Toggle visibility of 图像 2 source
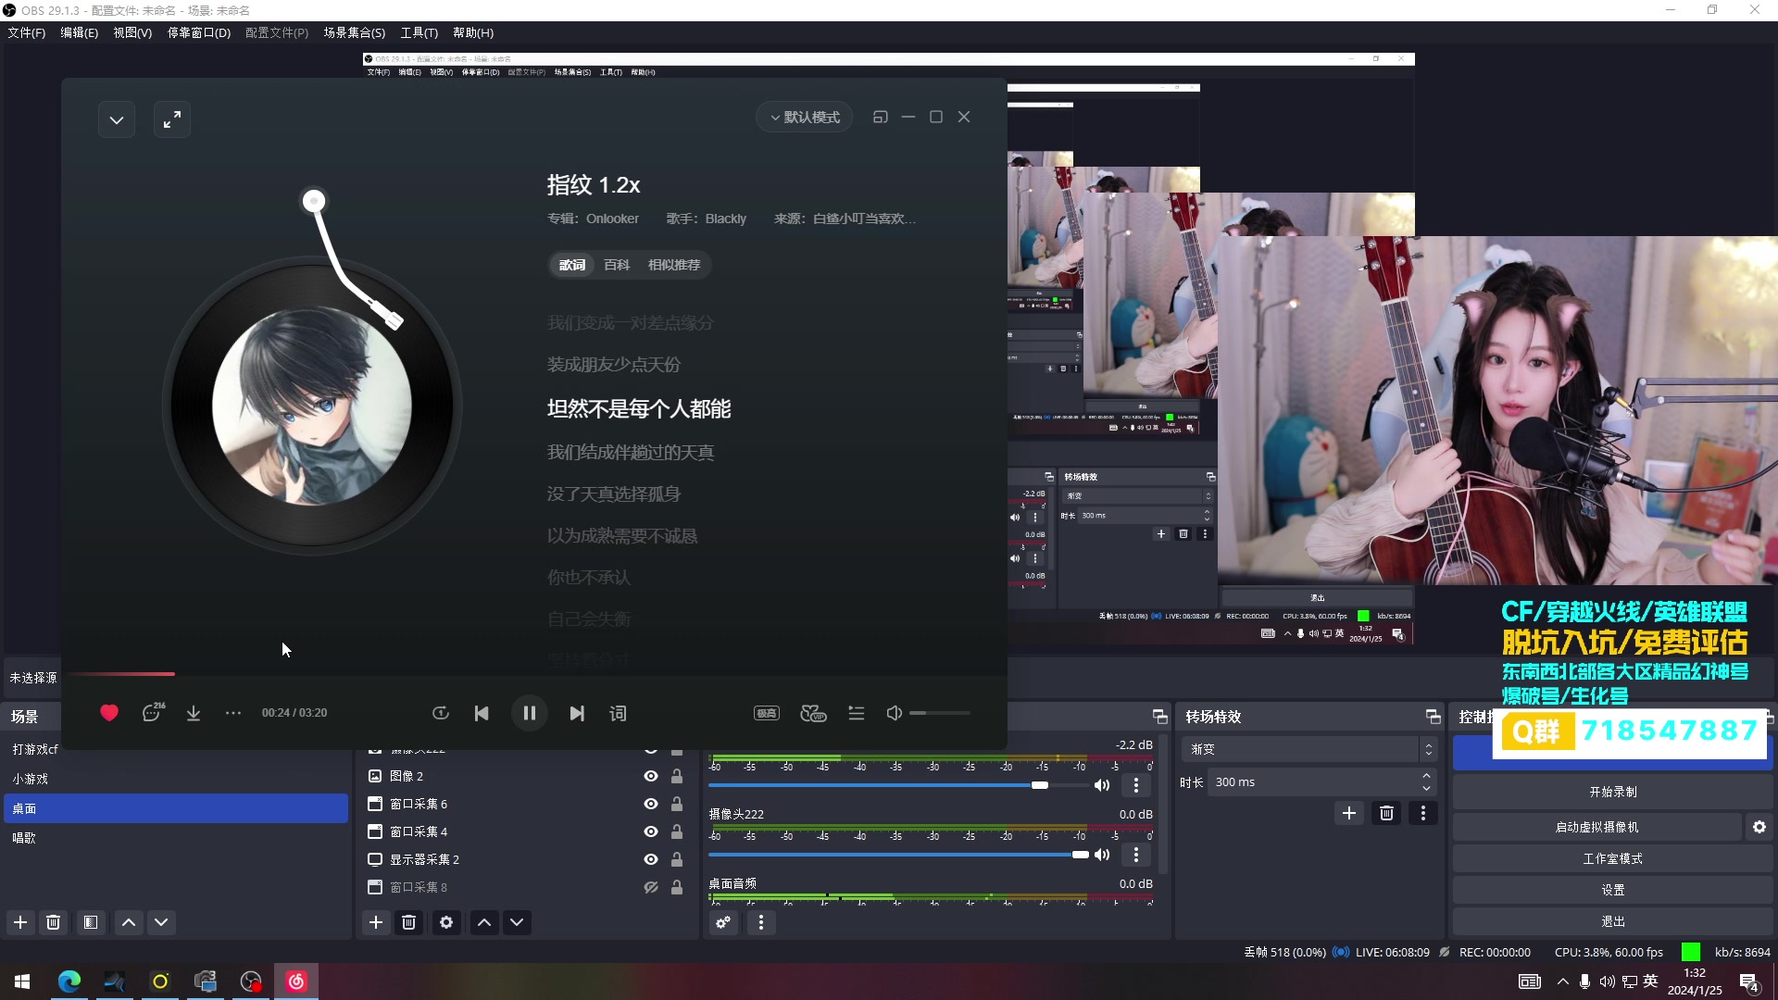This screenshot has height=1000, width=1778. [651, 776]
